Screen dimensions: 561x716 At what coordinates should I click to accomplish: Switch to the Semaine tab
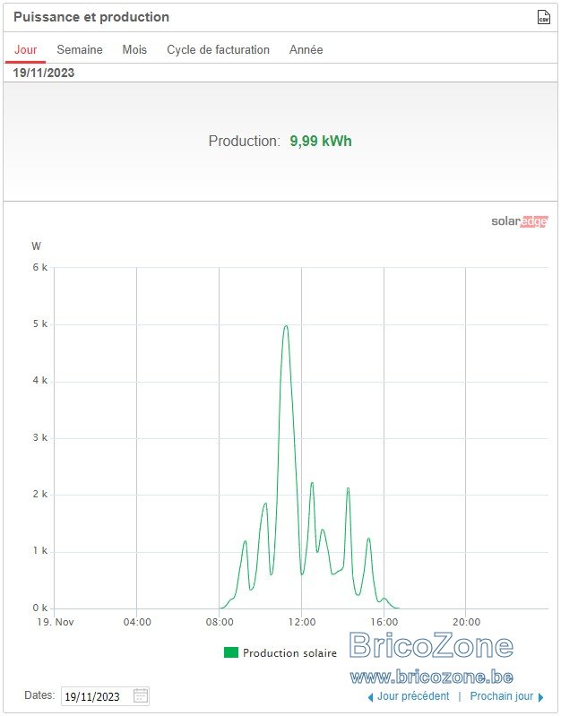(x=80, y=50)
